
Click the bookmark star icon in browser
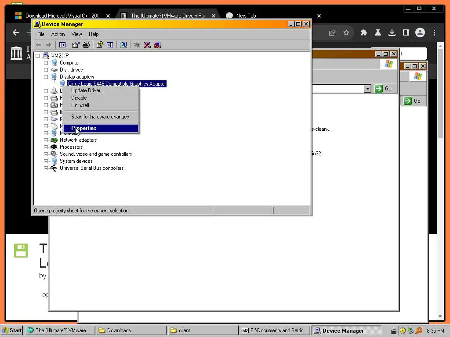pyautogui.click(x=346, y=32)
